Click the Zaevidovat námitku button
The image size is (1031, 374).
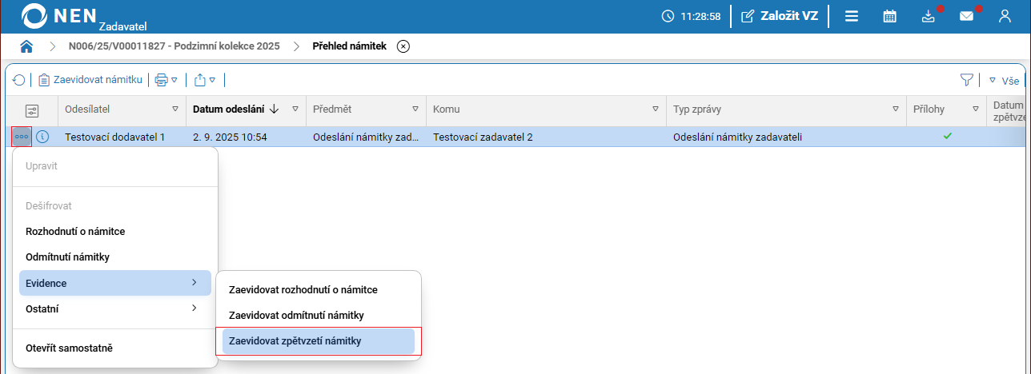[90, 80]
